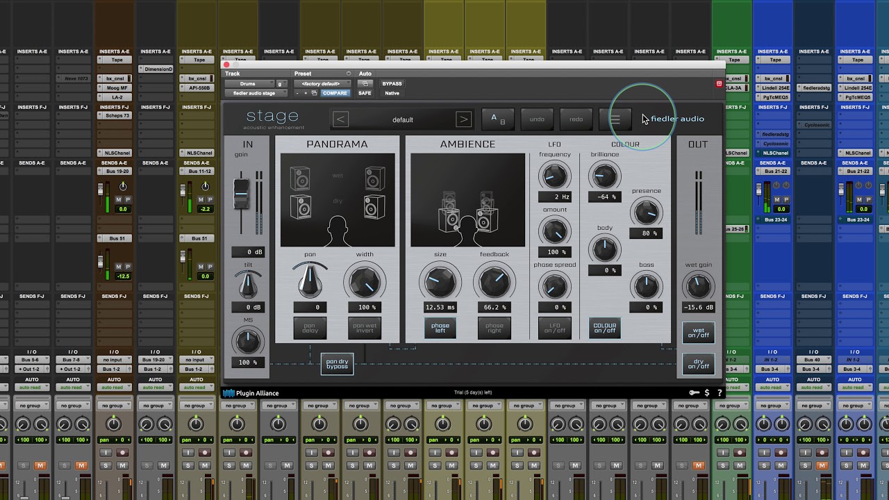Open the Moog MF insert in mixer

115,88
